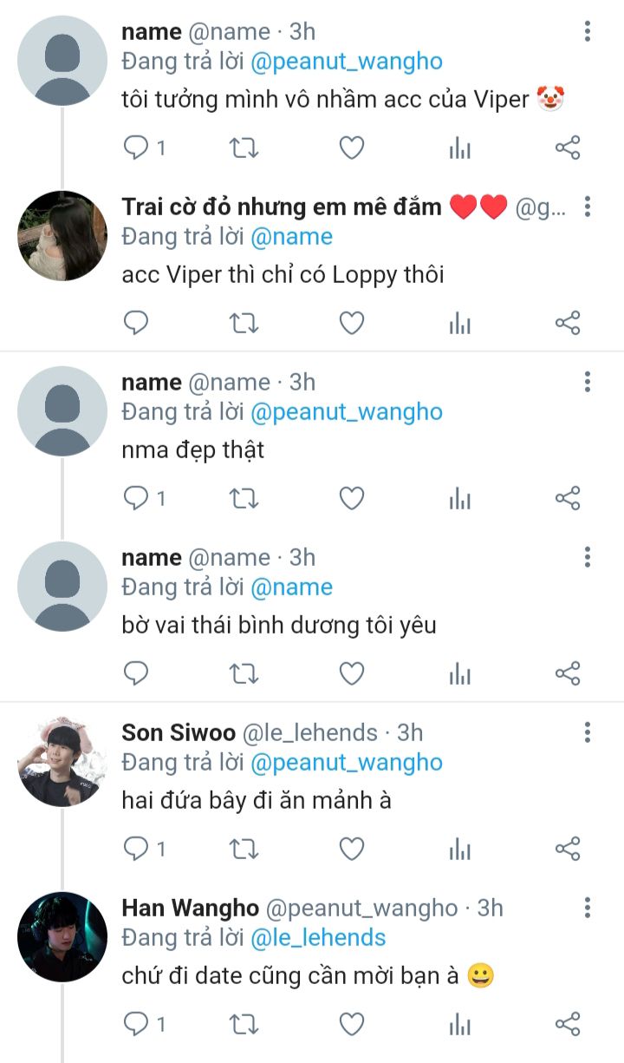Open Son Siwoo's profile picture
The image size is (624, 1063).
tap(62, 761)
